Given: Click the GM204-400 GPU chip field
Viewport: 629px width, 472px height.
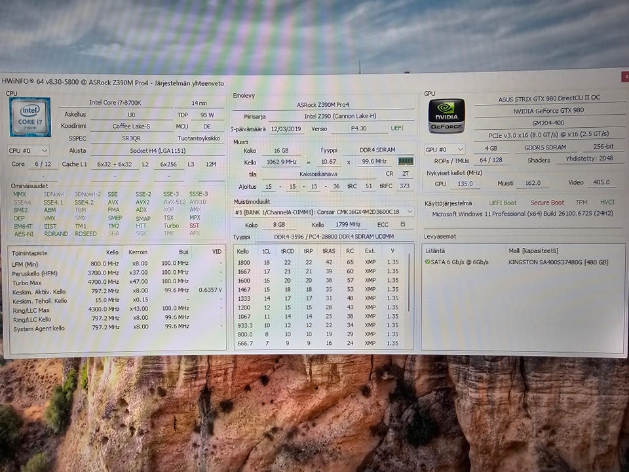Looking at the screenshot, I should 548,123.
